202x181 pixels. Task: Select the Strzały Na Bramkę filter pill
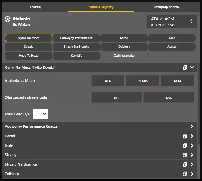[77, 47]
